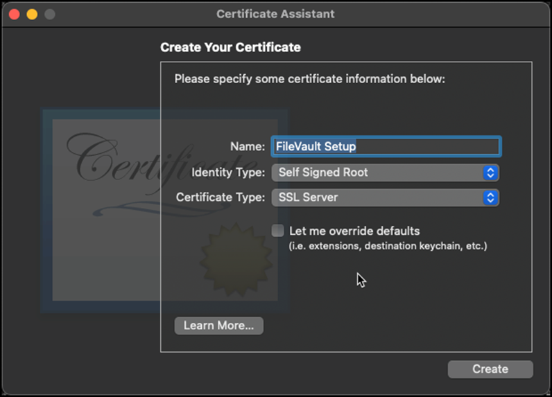Image resolution: width=552 pixels, height=397 pixels.
Task: Click the Name field label
Action: 248,147
